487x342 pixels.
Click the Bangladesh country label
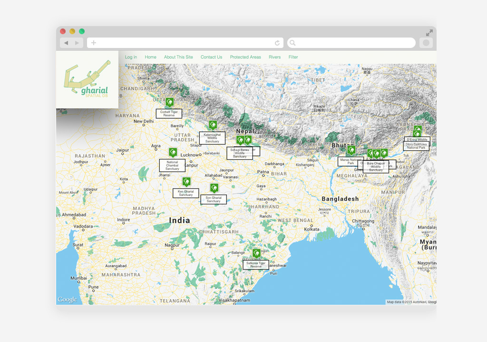coord(340,199)
